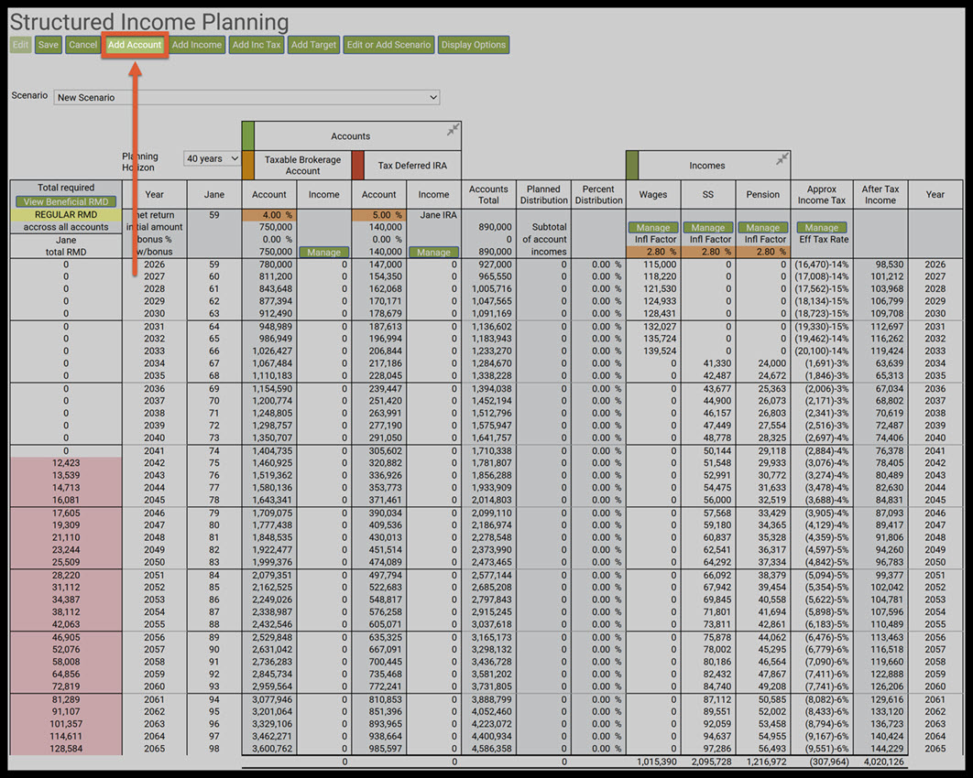Click the 1,015,390 wages total

pyautogui.click(x=657, y=762)
